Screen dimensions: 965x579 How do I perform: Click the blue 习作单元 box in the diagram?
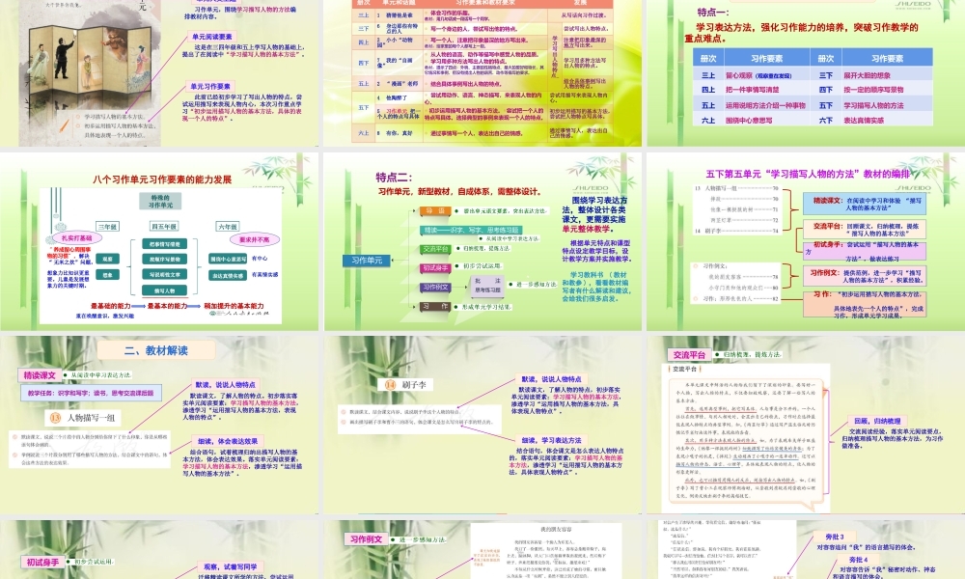pos(367,261)
